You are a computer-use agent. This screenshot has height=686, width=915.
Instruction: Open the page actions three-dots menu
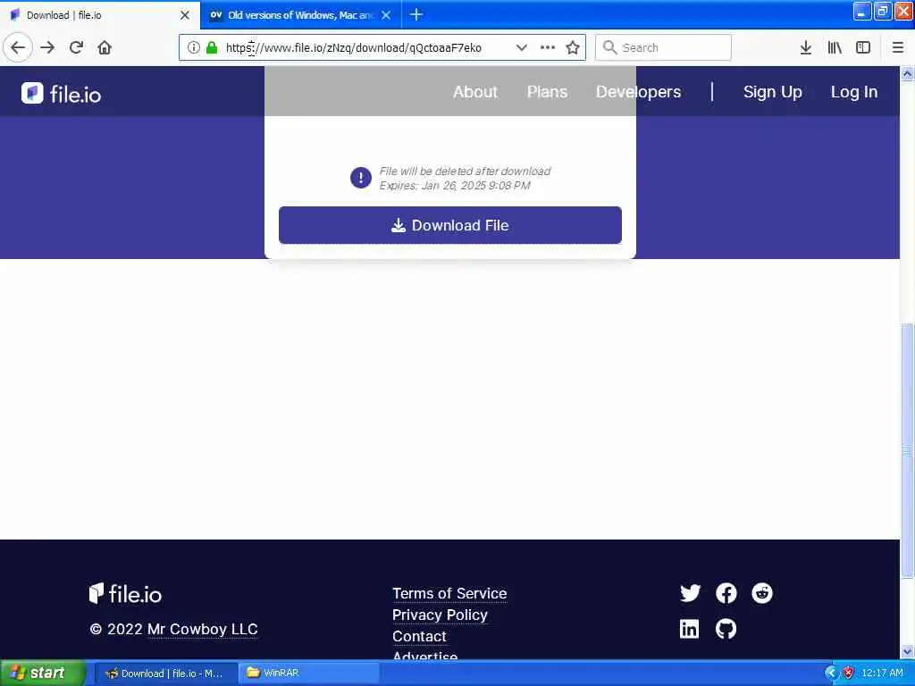[x=548, y=47]
